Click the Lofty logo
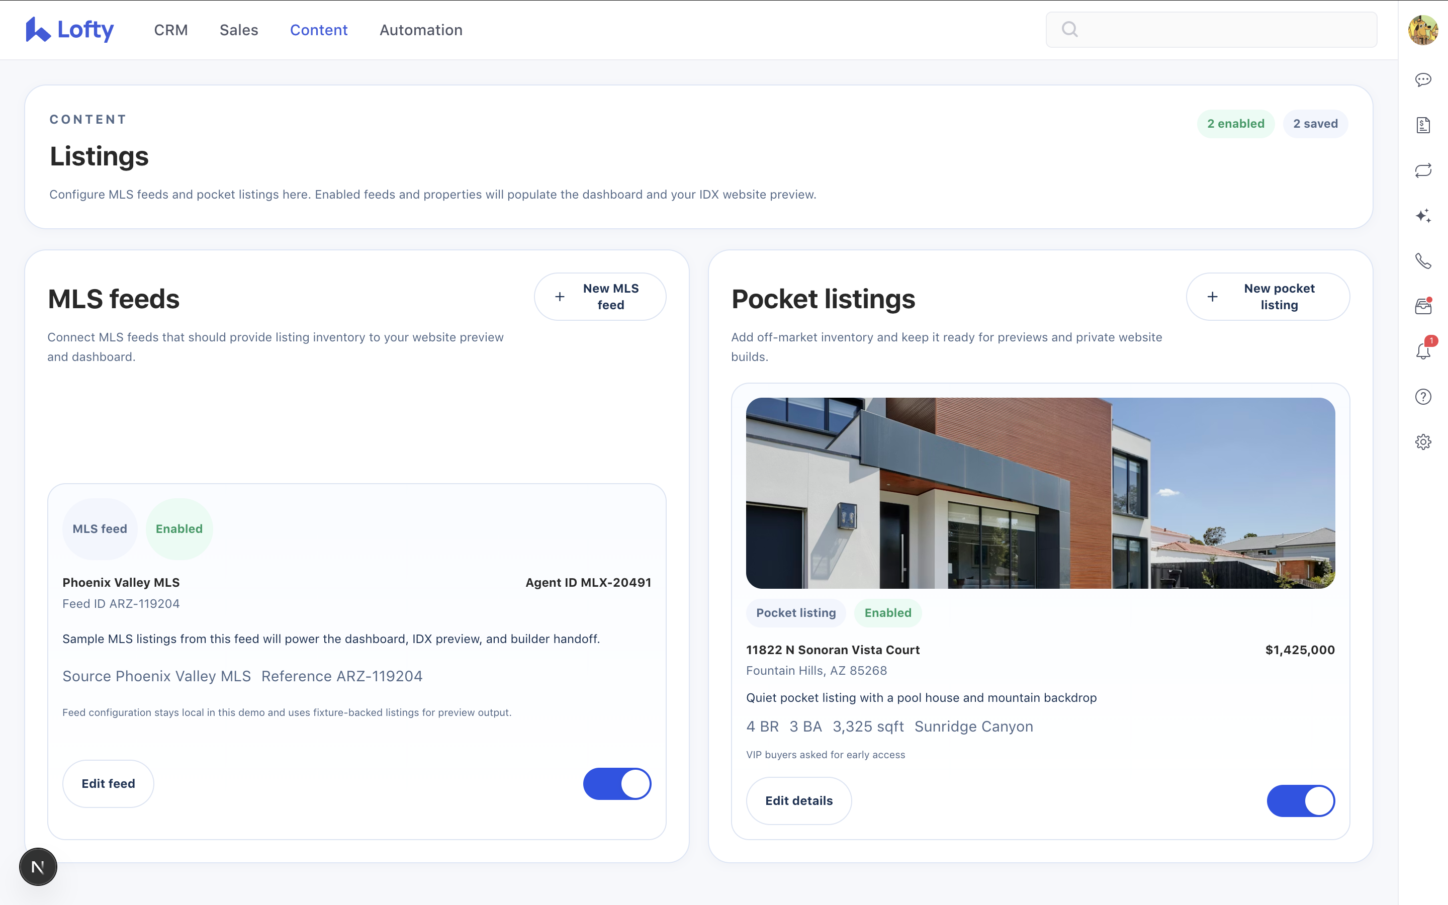1448x905 pixels. coord(70,30)
